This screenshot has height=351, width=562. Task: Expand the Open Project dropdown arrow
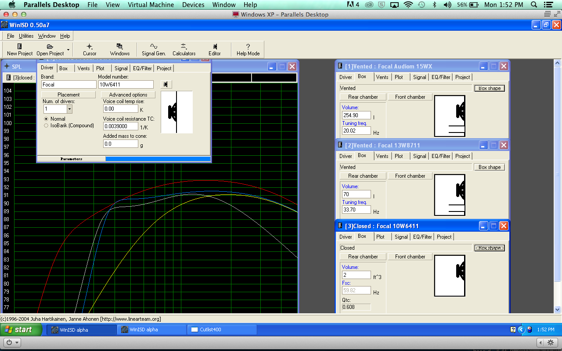[x=68, y=49]
